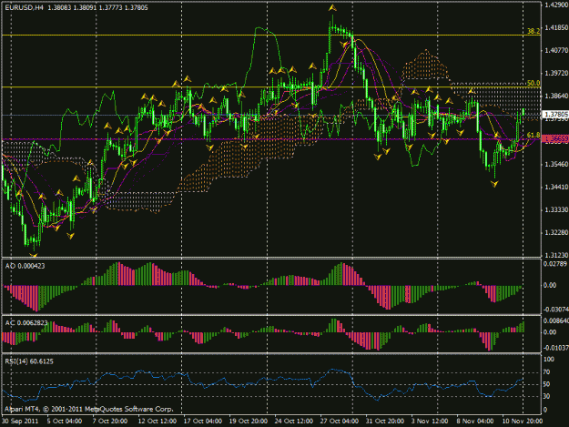Click the fractal arrow above the highest candle

pos(332,7)
